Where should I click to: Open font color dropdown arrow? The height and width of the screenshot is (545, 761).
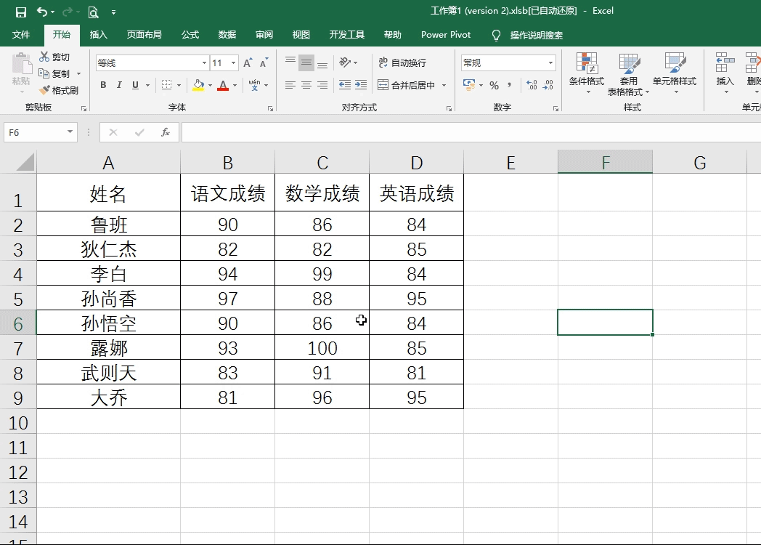tap(235, 86)
